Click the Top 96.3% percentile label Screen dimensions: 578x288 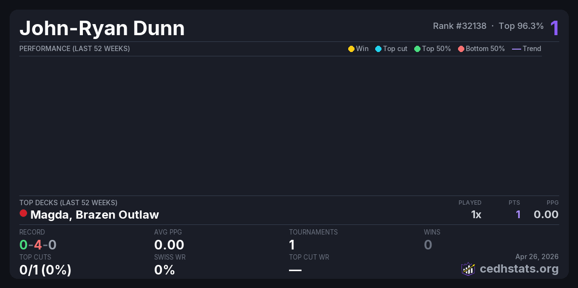point(521,26)
